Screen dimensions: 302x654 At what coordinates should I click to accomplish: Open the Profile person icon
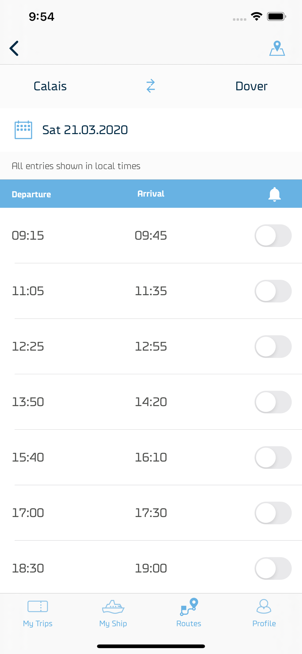(264, 606)
